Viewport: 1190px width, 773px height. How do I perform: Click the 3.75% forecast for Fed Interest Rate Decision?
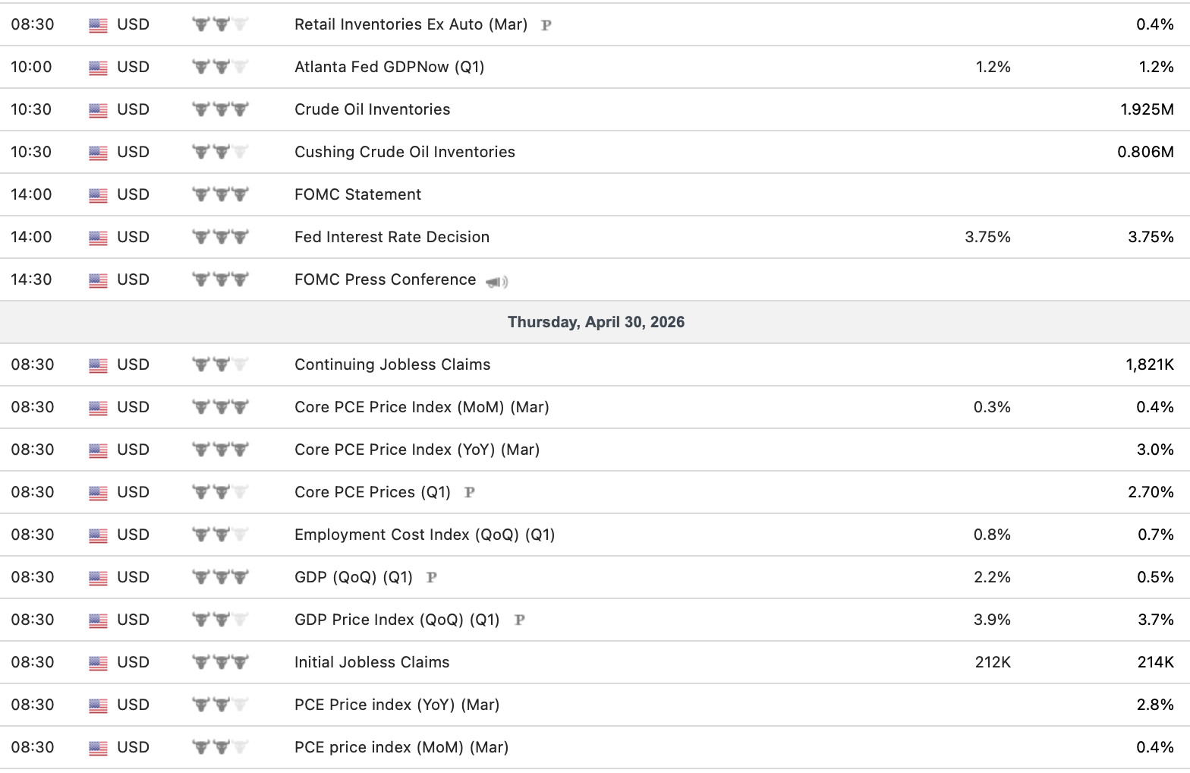coord(987,237)
